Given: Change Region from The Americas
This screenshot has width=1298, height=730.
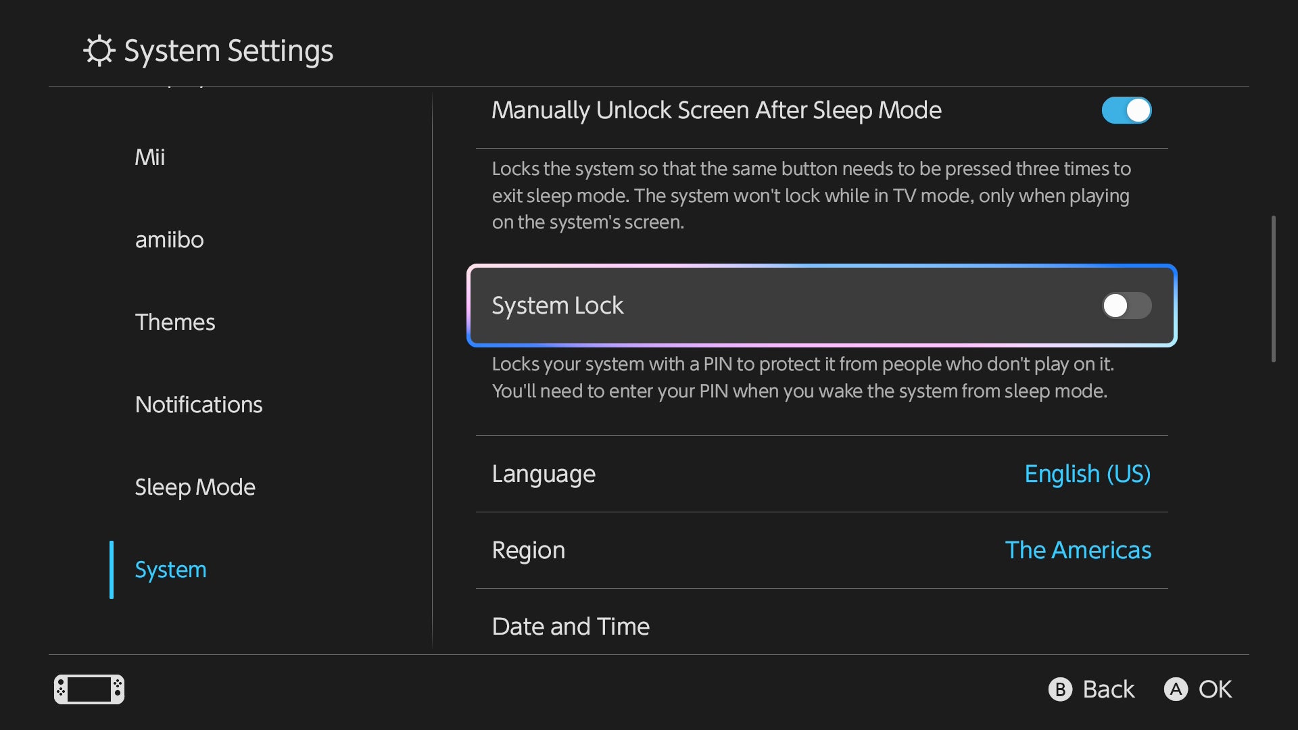Looking at the screenshot, I should point(1078,550).
